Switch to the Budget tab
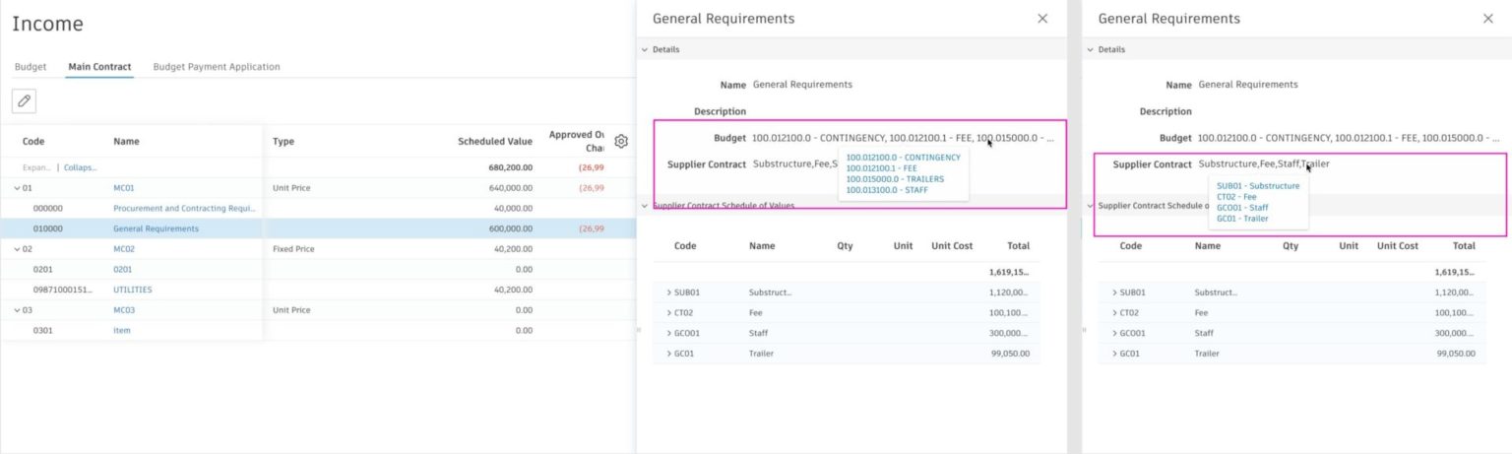This screenshot has width=1512, height=454. (x=31, y=67)
